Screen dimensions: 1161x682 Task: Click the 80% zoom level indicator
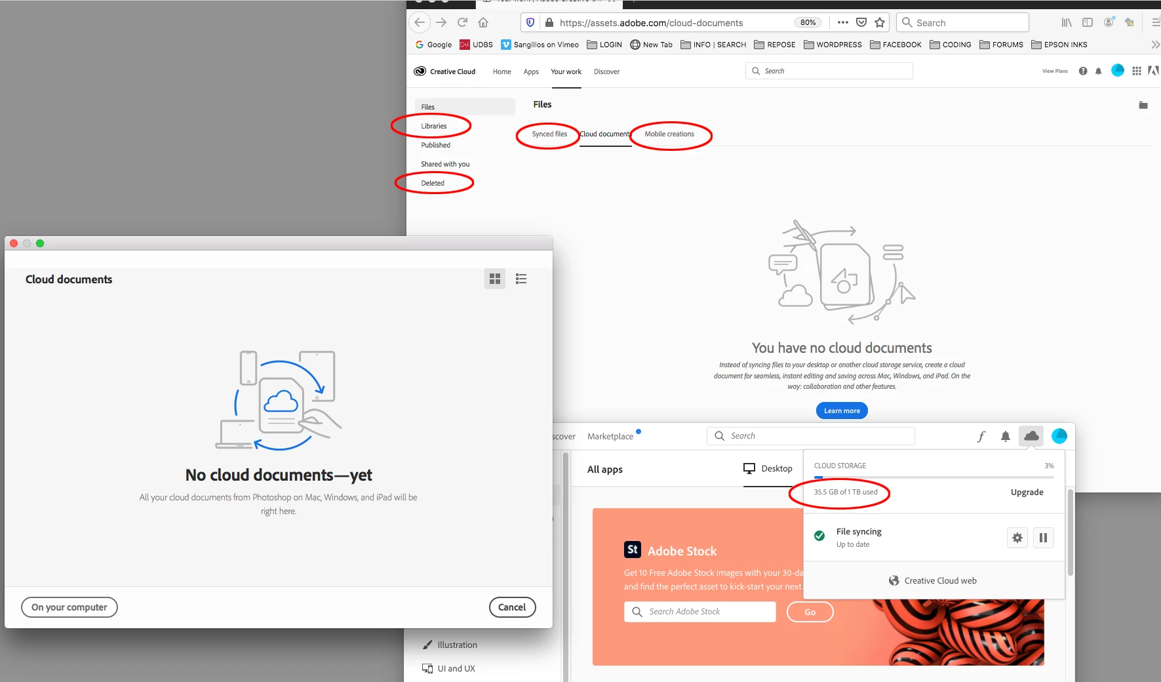[x=808, y=22]
